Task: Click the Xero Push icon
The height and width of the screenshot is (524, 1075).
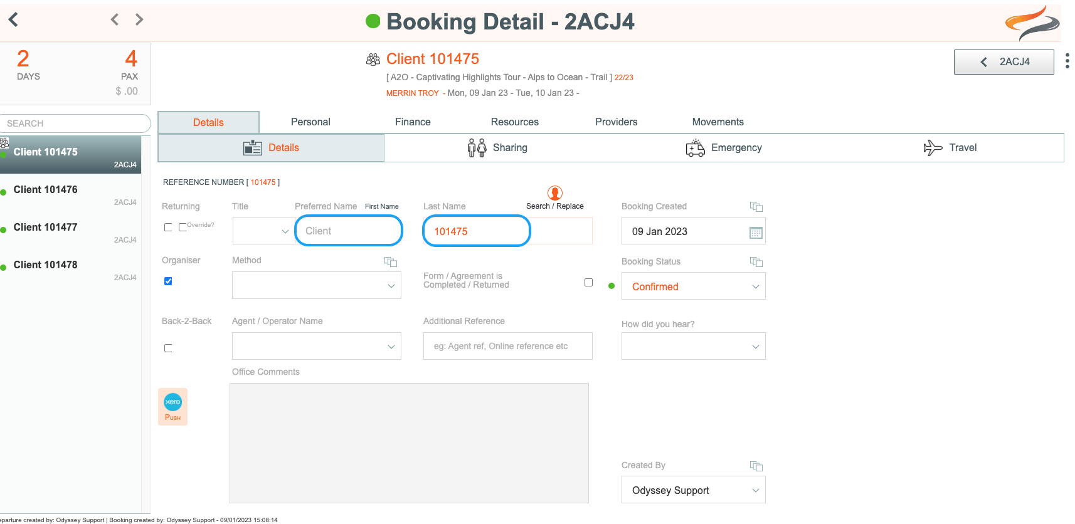Action: tap(173, 407)
